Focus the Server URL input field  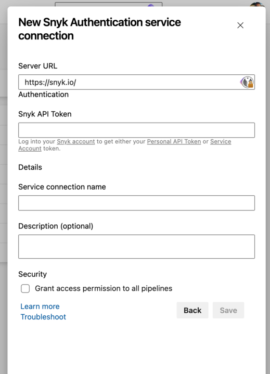[136, 82]
